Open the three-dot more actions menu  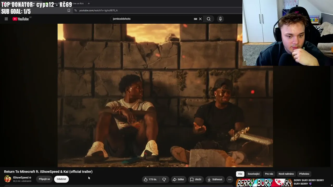point(230,179)
